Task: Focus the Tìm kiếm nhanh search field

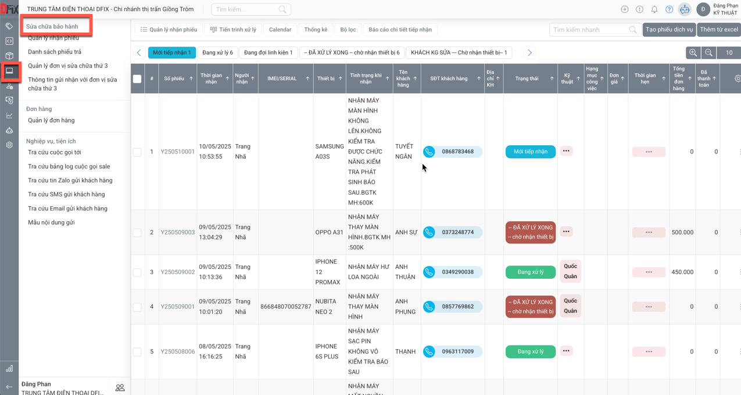Action: pyautogui.click(x=595, y=30)
